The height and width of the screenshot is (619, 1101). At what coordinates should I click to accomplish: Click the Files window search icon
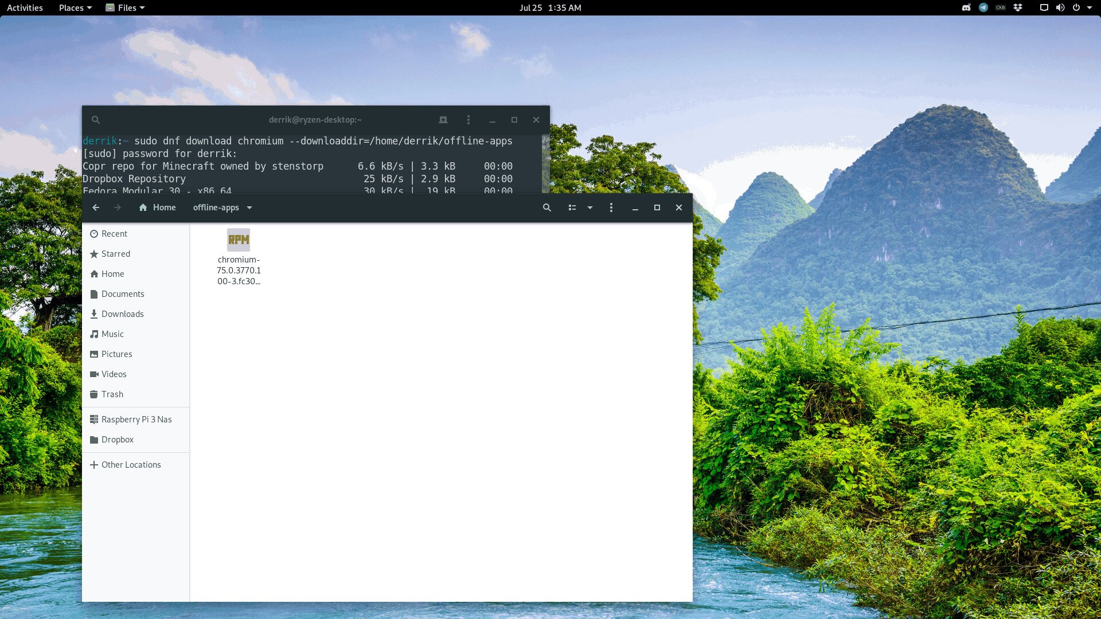pyautogui.click(x=546, y=207)
